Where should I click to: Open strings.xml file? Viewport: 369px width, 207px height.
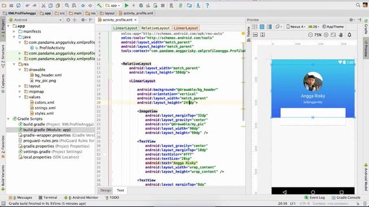(x=45, y=108)
